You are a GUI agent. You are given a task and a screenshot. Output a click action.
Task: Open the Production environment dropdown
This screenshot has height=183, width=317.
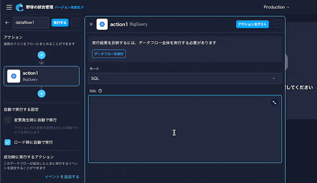click(x=276, y=7)
